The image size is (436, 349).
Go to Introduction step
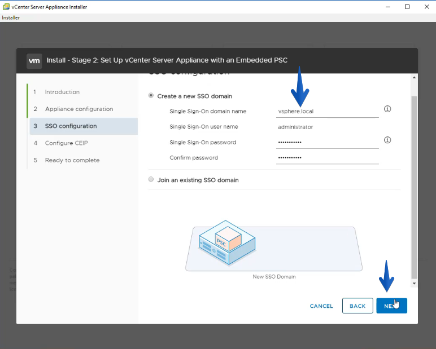[62, 92]
